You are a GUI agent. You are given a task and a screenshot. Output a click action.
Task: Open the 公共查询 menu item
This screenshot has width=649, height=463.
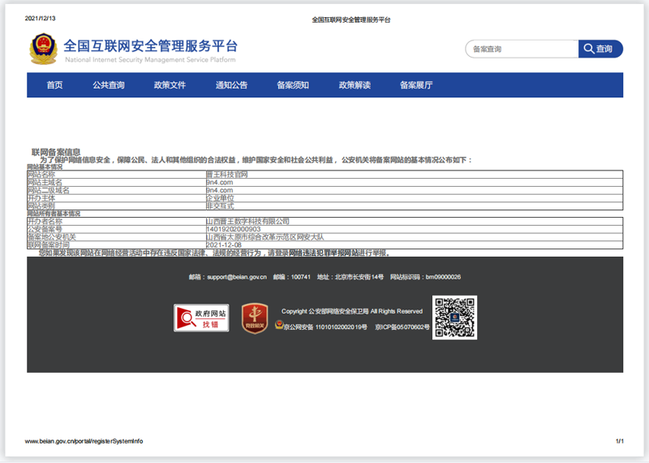click(x=109, y=85)
